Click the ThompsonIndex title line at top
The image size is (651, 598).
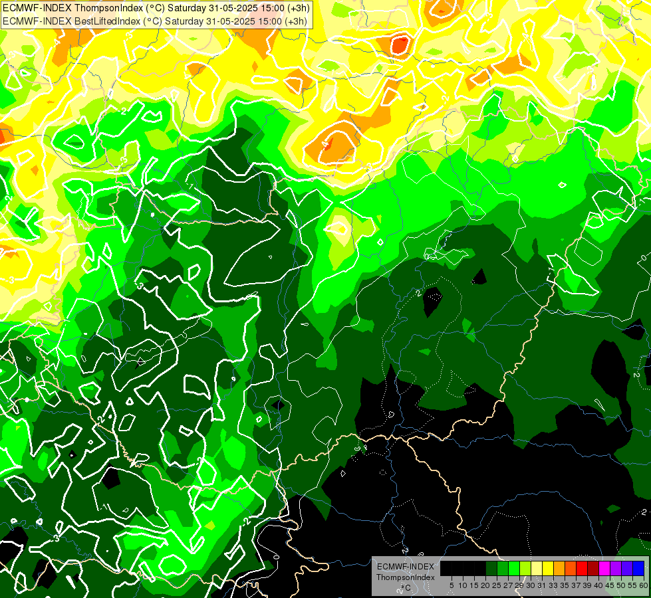coord(156,8)
